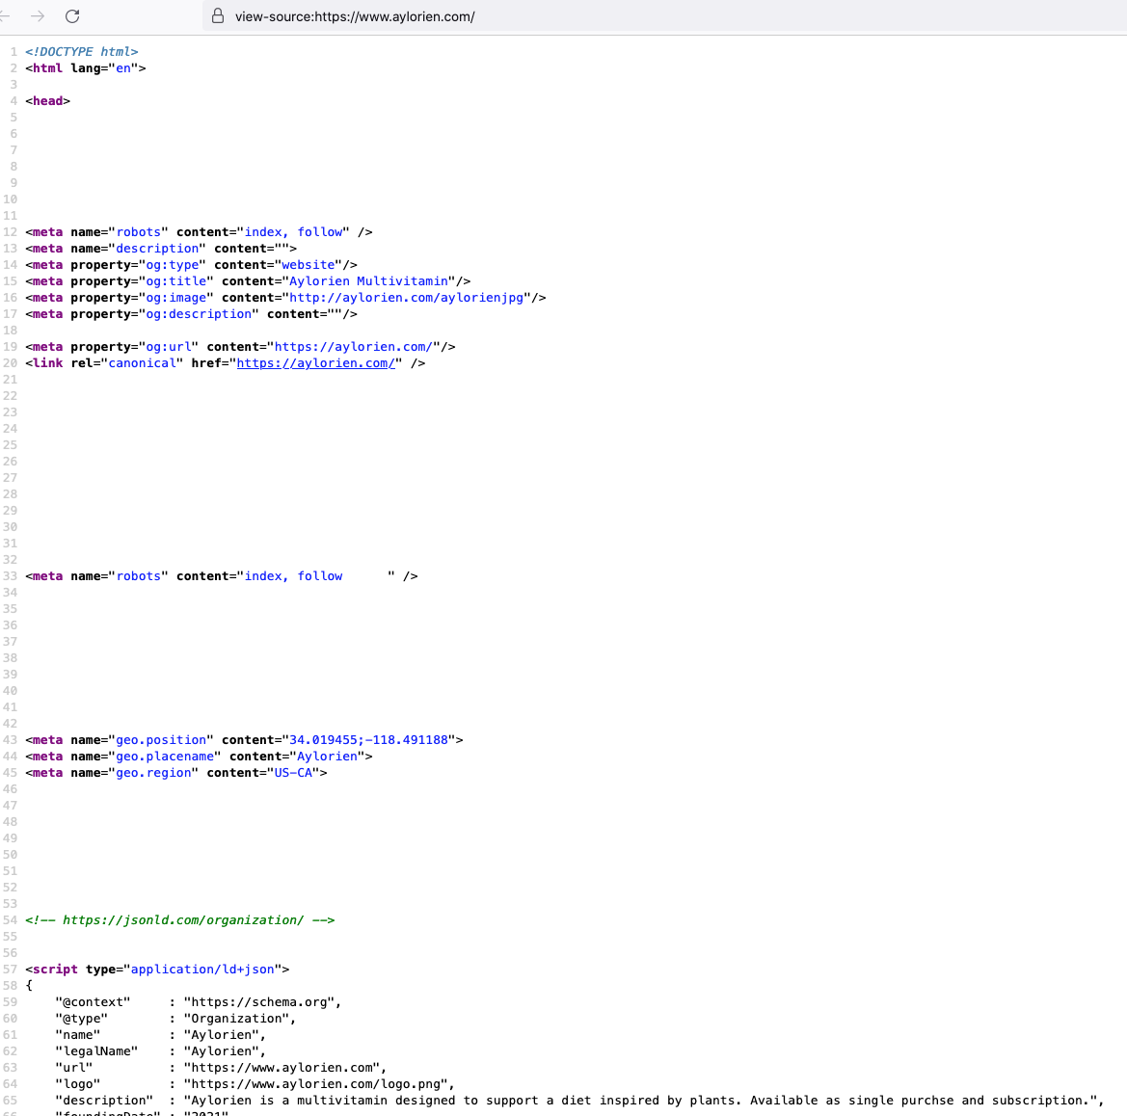
Task: Click the first robots meta tag on line 12
Action: 199,232
